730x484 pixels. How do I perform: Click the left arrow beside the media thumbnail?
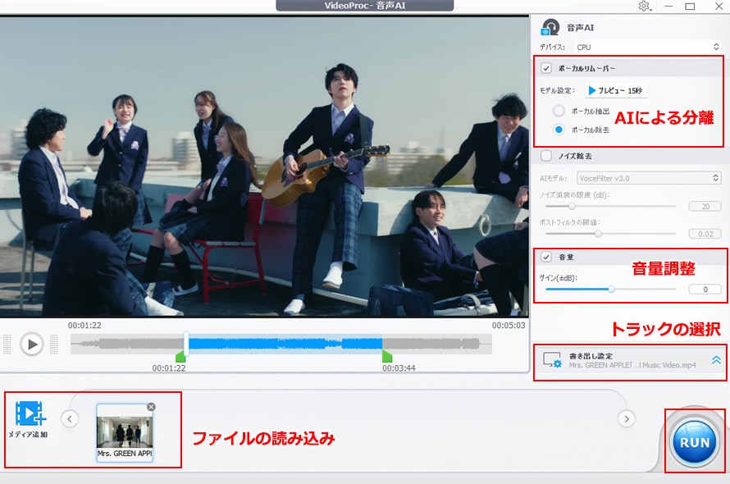point(68,418)
